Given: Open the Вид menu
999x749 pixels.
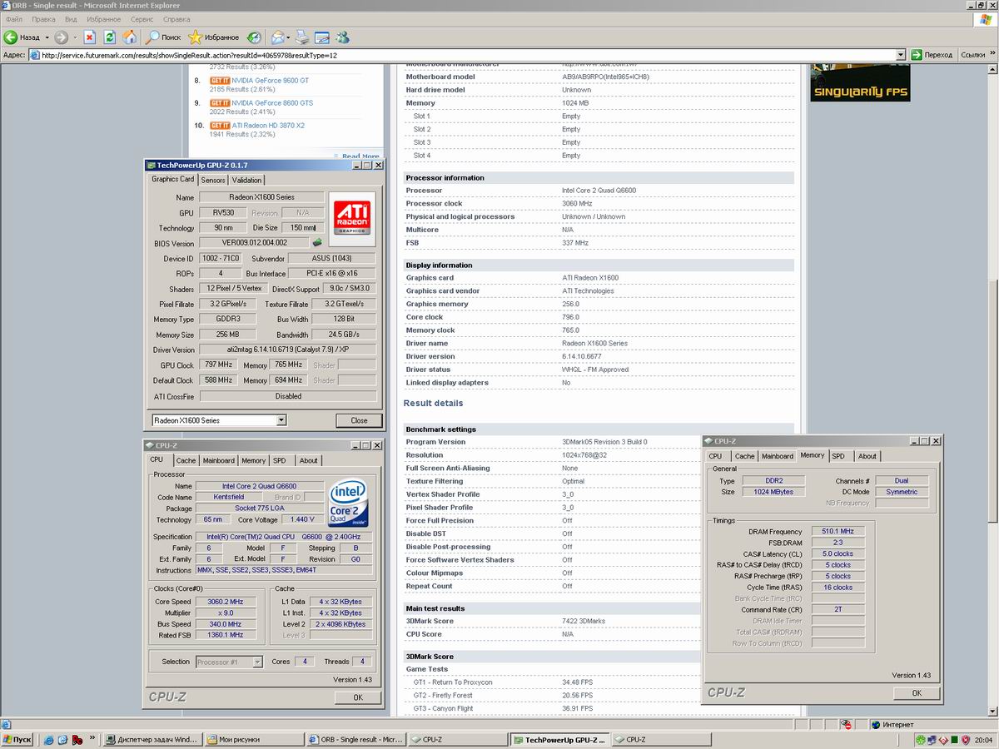Looking at the screenshot, I should [71, 18].
